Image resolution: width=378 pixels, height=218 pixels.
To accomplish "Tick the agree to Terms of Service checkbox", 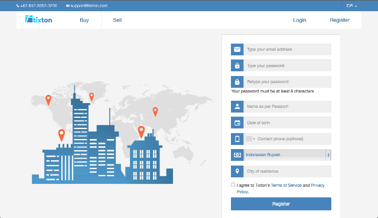I will pyautogui.click(x=233, y=185).
